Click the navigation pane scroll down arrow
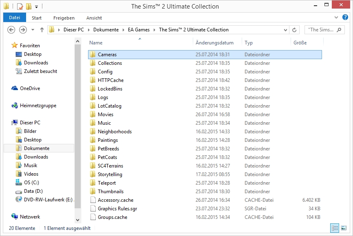Image resolution: width=353 pixels, height=236 pixels. [x=78, y=220]
